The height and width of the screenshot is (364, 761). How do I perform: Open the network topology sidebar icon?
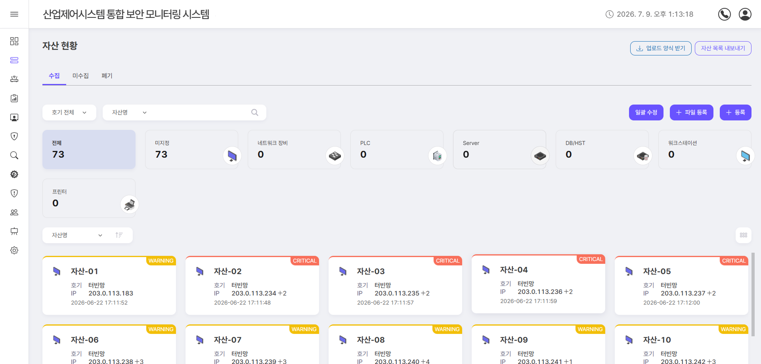(14, 79)
